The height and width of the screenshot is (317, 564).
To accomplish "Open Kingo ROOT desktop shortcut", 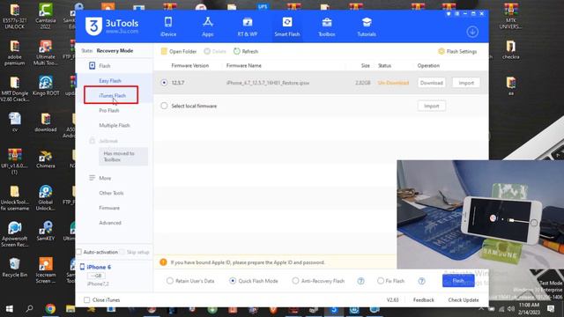I will [46, 86].
